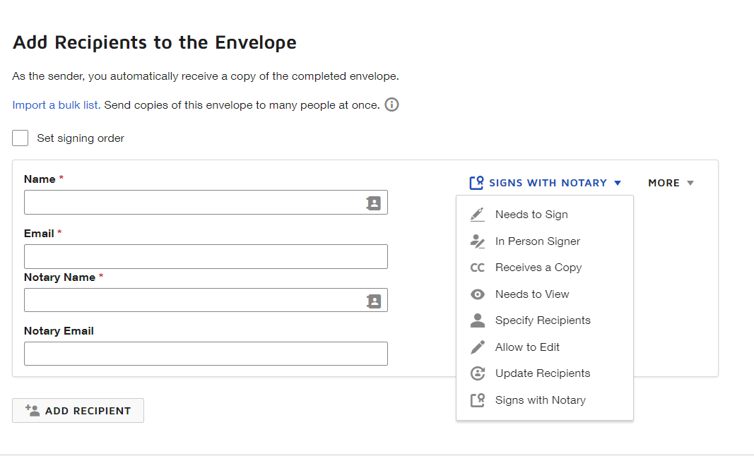The width and height of the screenshot is (754, 456).
Task: Click the ADD RECIPIENT button
Action: [x=78, y=410]
